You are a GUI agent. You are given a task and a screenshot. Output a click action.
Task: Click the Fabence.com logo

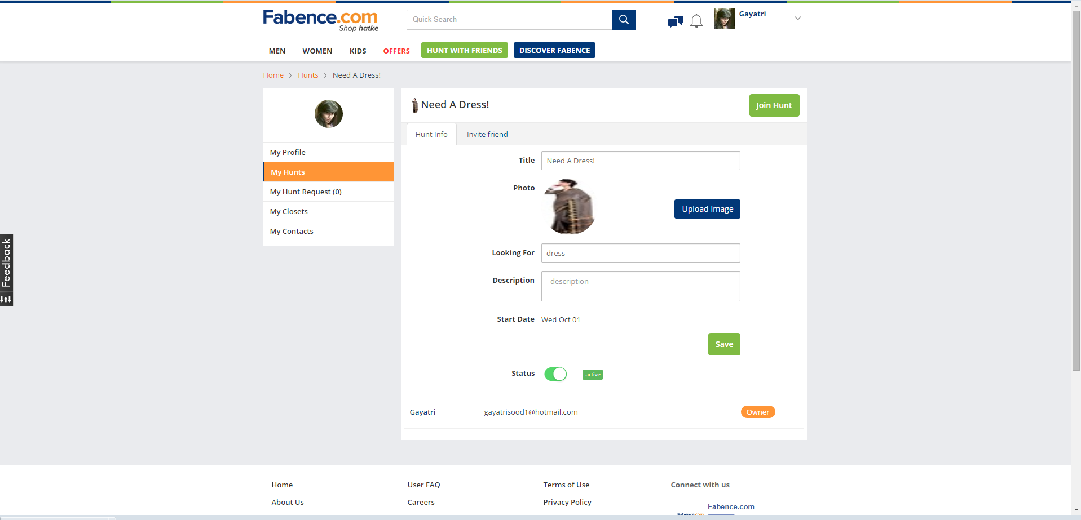320,20
